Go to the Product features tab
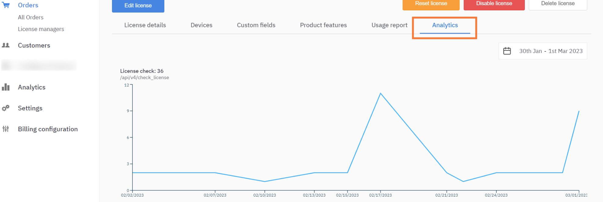The image size is (603, 202). tap(323, 25)
